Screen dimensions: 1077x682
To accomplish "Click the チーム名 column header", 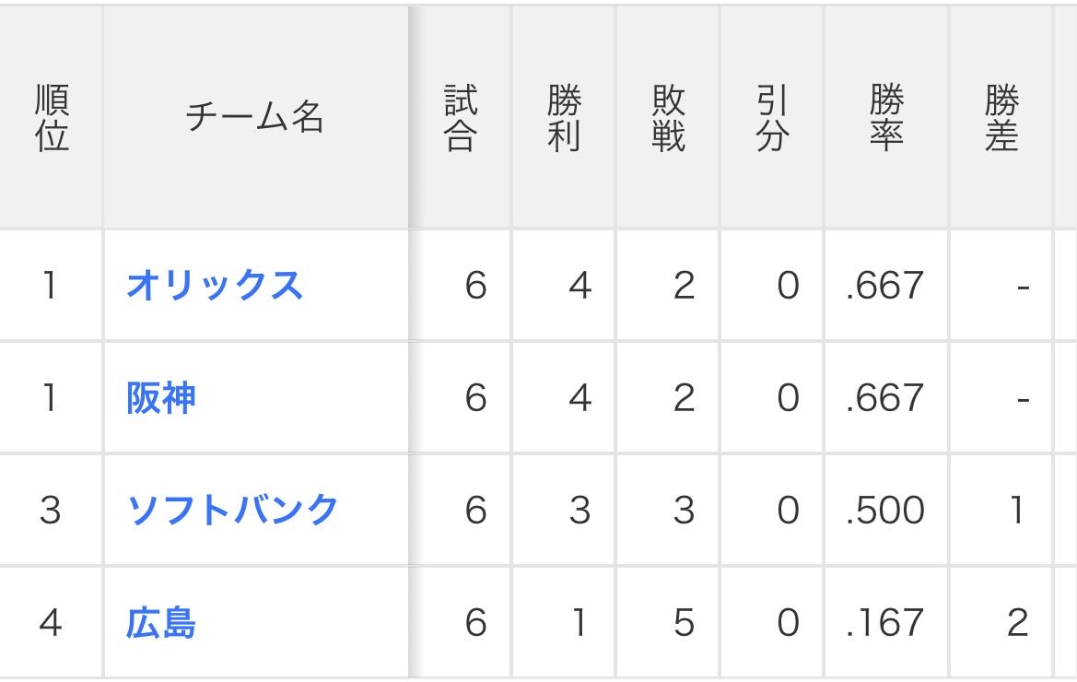I will point(255,118).
